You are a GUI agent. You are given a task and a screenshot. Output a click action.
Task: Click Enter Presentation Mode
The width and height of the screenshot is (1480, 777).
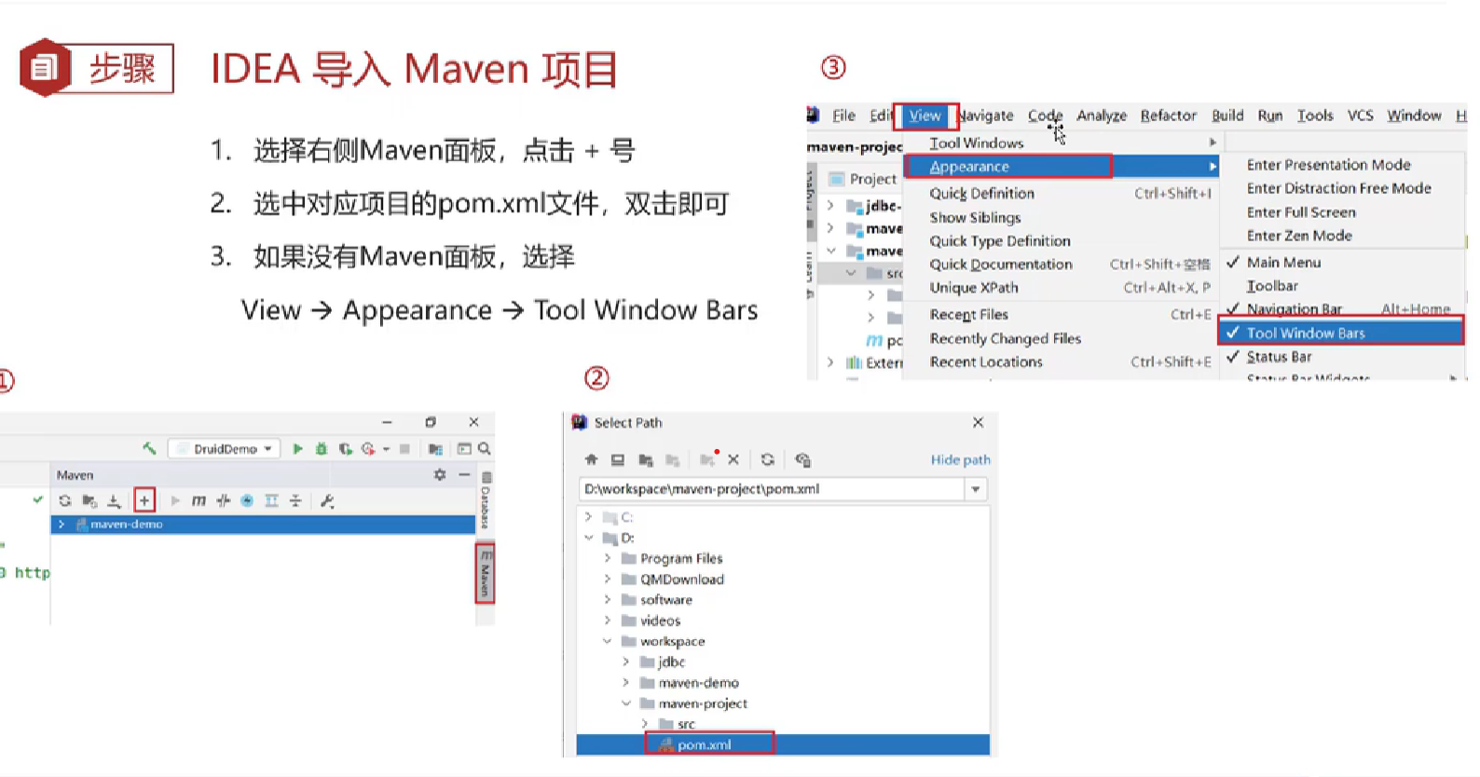pyautogui.click(x=1328, y=165)
